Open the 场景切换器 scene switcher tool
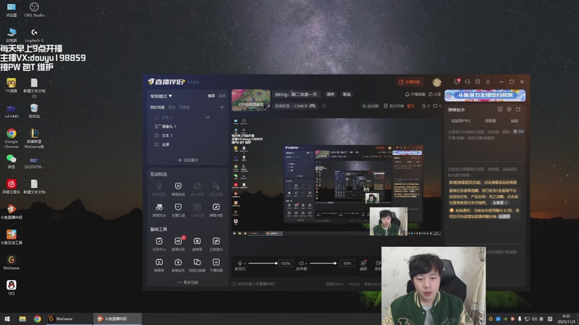This screenshot has width=579, height=325. click(197, 265)
